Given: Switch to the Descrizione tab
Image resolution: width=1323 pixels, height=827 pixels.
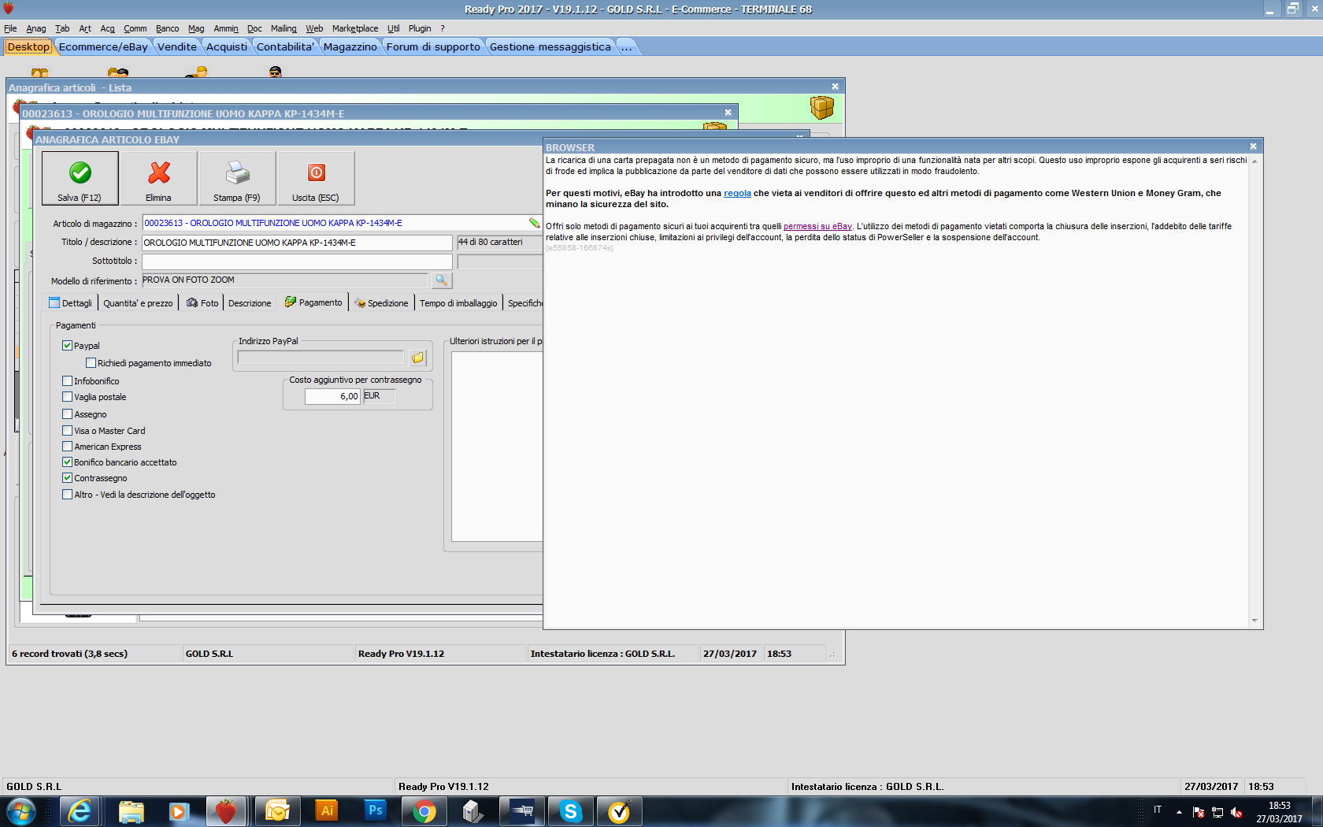Looking at the screenshot, I should (250, 303).
